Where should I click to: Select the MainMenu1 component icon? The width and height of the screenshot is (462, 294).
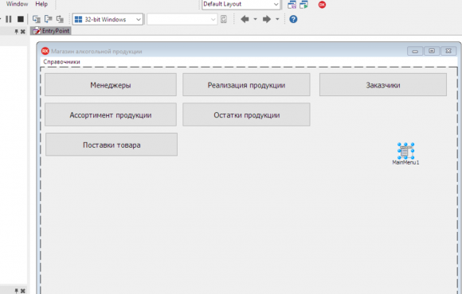tap(405, 151)
